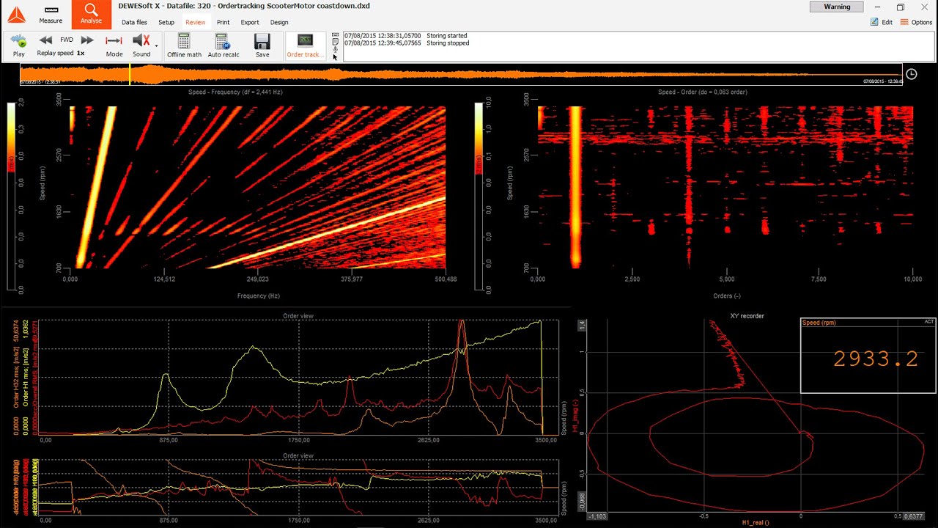The height and width of the screenshot is (528, 938).
Task: Click the Speed - Frequency spectrogram plot
Action: pos(257,187)
